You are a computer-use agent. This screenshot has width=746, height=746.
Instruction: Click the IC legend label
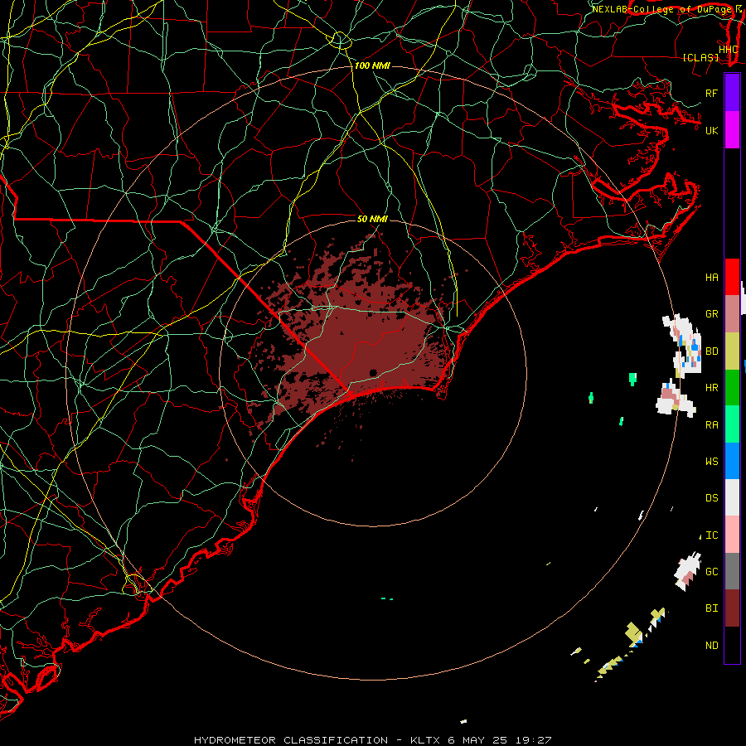point(711,535)
